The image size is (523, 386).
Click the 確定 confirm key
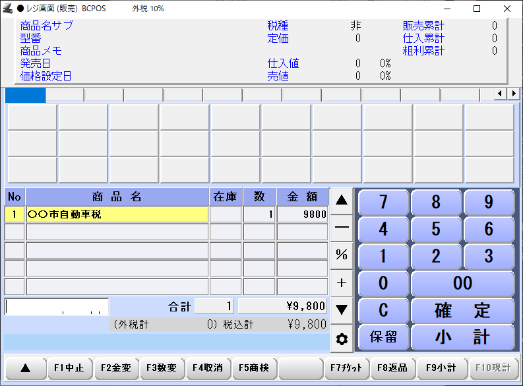tap(462, 310)
